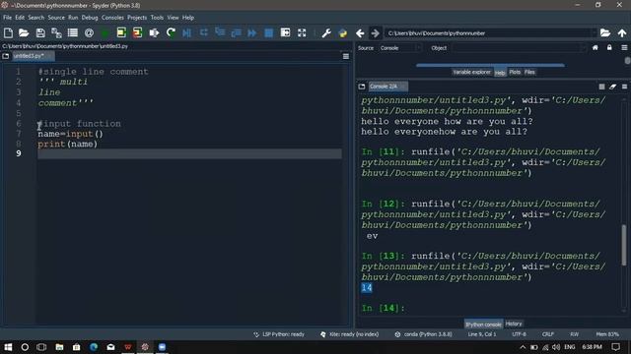This screenshot has height=354, width=631.
Task: Open the Consoles menu
Action: click(x=112, y=18)
